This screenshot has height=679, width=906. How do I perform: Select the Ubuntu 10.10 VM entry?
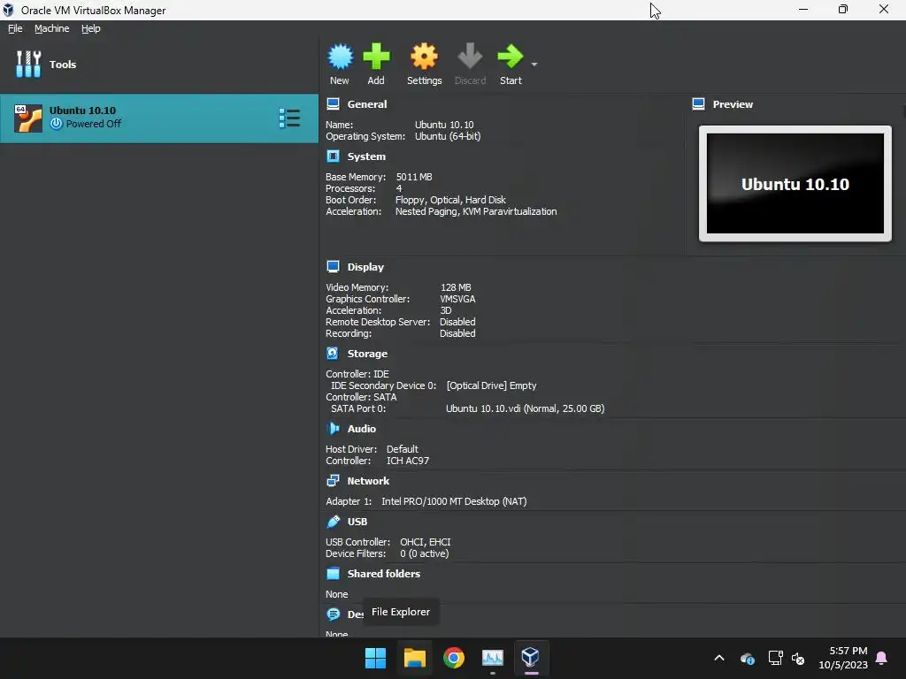(x=159, y=118)
